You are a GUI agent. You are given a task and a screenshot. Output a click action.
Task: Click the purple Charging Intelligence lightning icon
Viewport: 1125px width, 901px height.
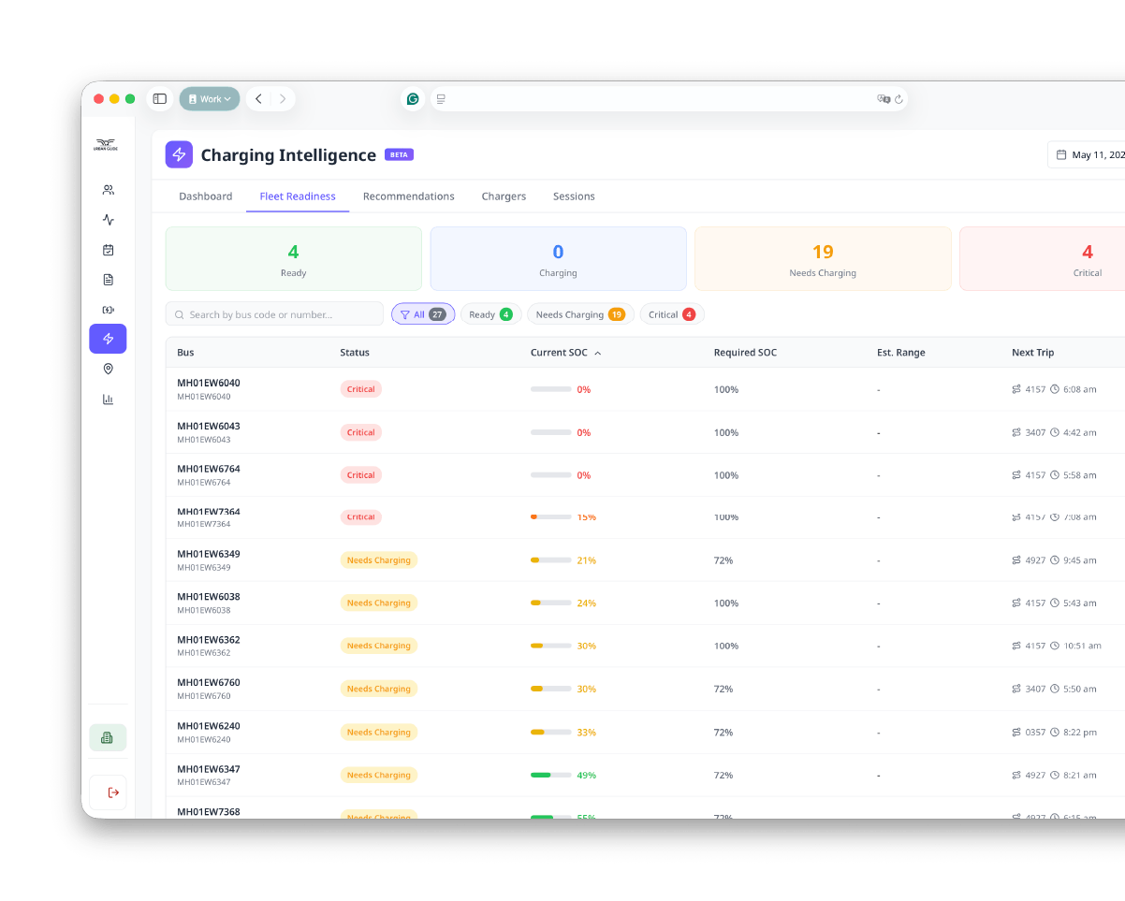[179, 154]
